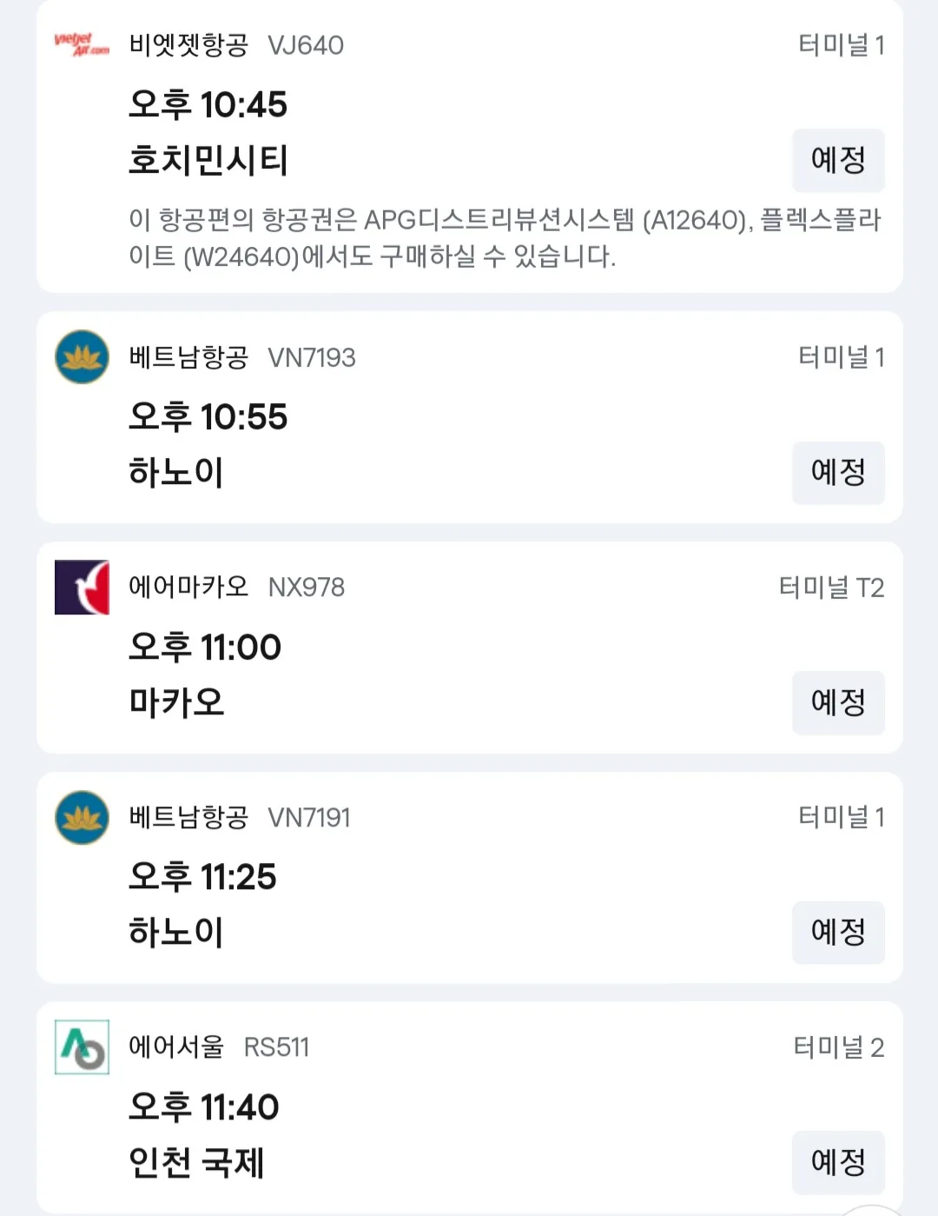Open flight number VJ640 details
This screenshot has width=938, height=1216.
point(306,45)
